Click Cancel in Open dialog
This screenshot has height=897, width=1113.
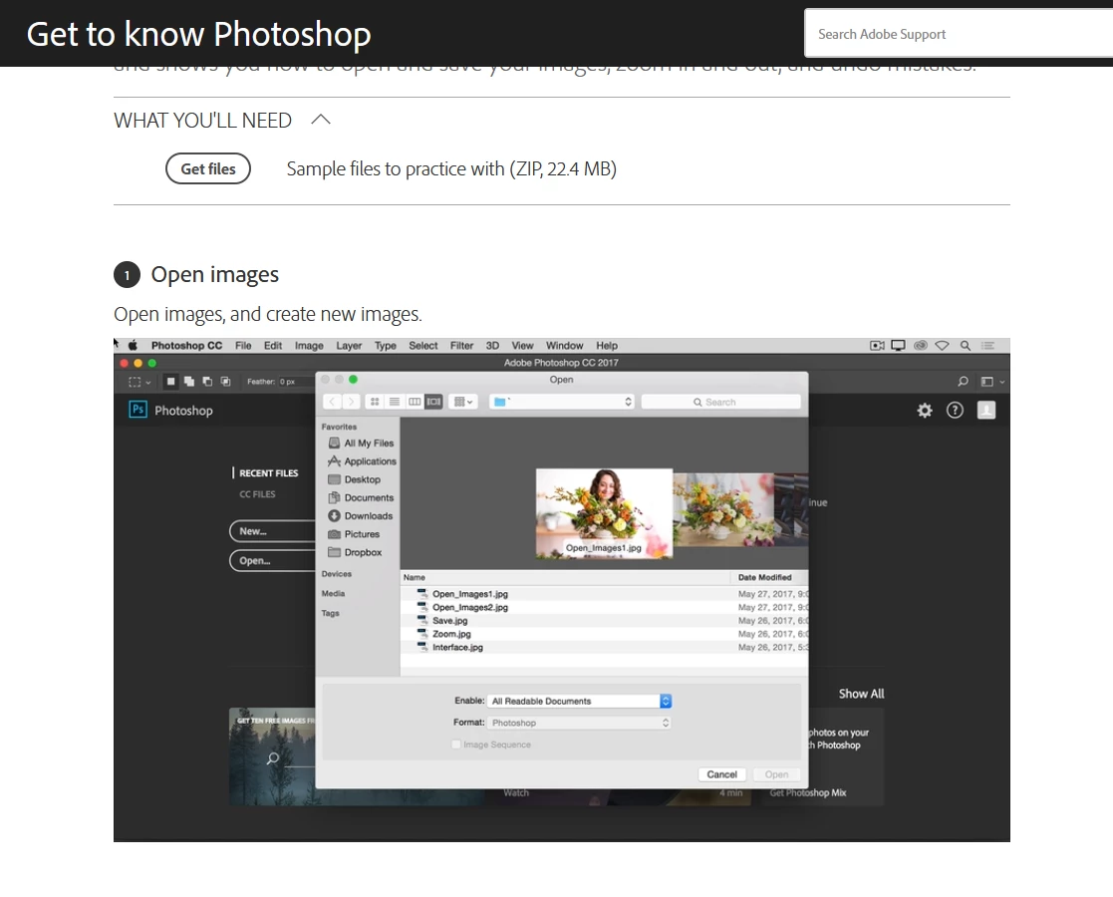point(721,774)
